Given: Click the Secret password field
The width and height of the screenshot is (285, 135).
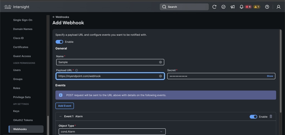Looking at the screenshot, I should [x=221, y=76].
